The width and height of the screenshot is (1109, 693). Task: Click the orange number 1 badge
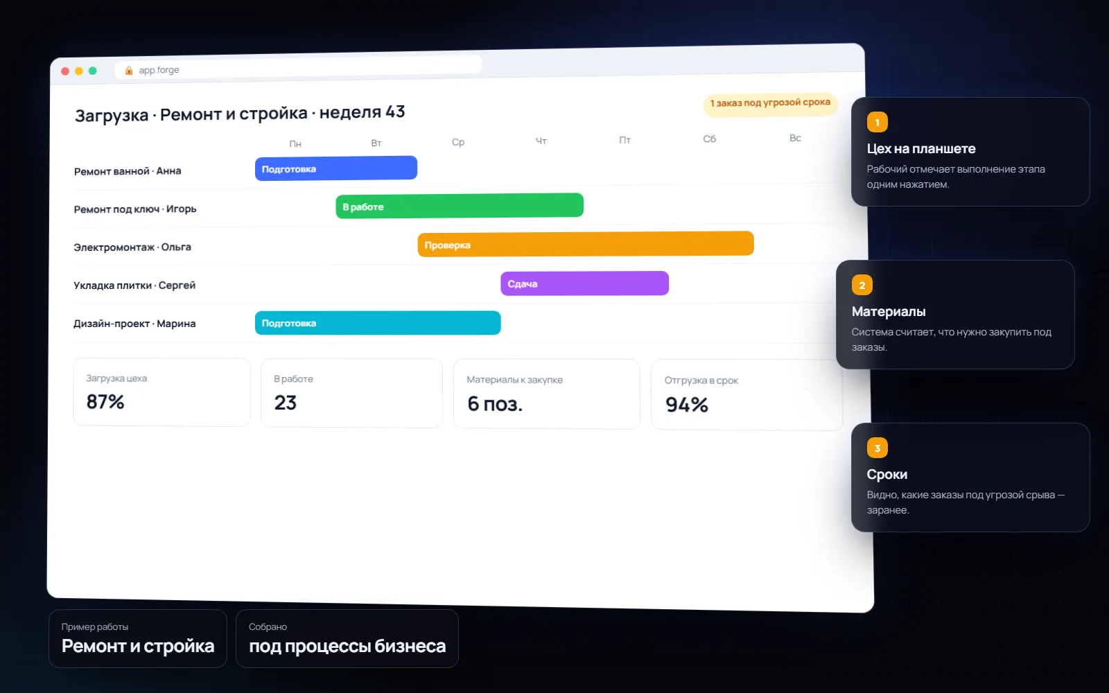point(877,123)
